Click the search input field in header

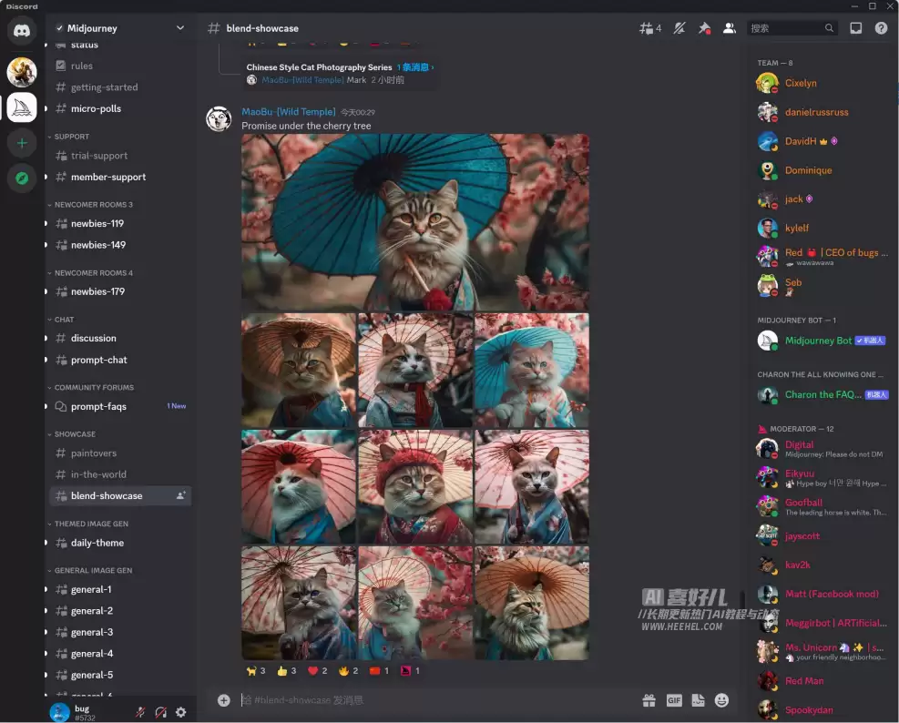click(792, 28)
